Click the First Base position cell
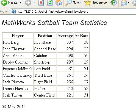 point(45,42)
